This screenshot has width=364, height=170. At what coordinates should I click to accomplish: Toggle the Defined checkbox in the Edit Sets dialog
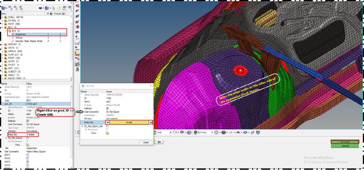107,108
